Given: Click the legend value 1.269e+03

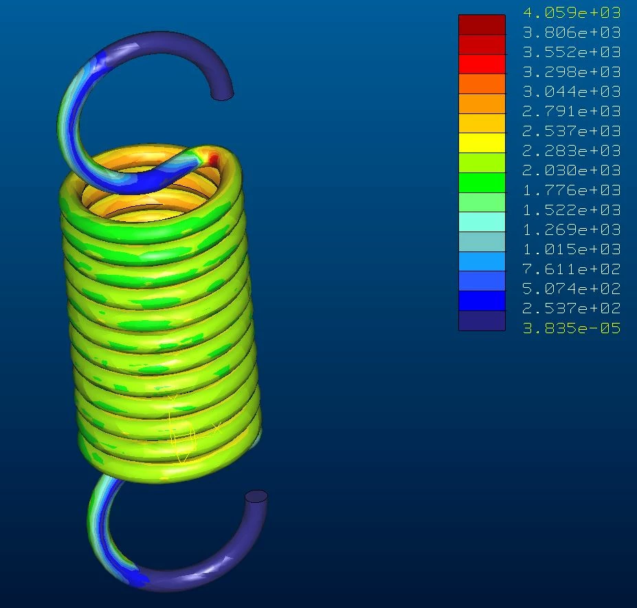Looking at the screenshot, I should [x=572, y=229].
